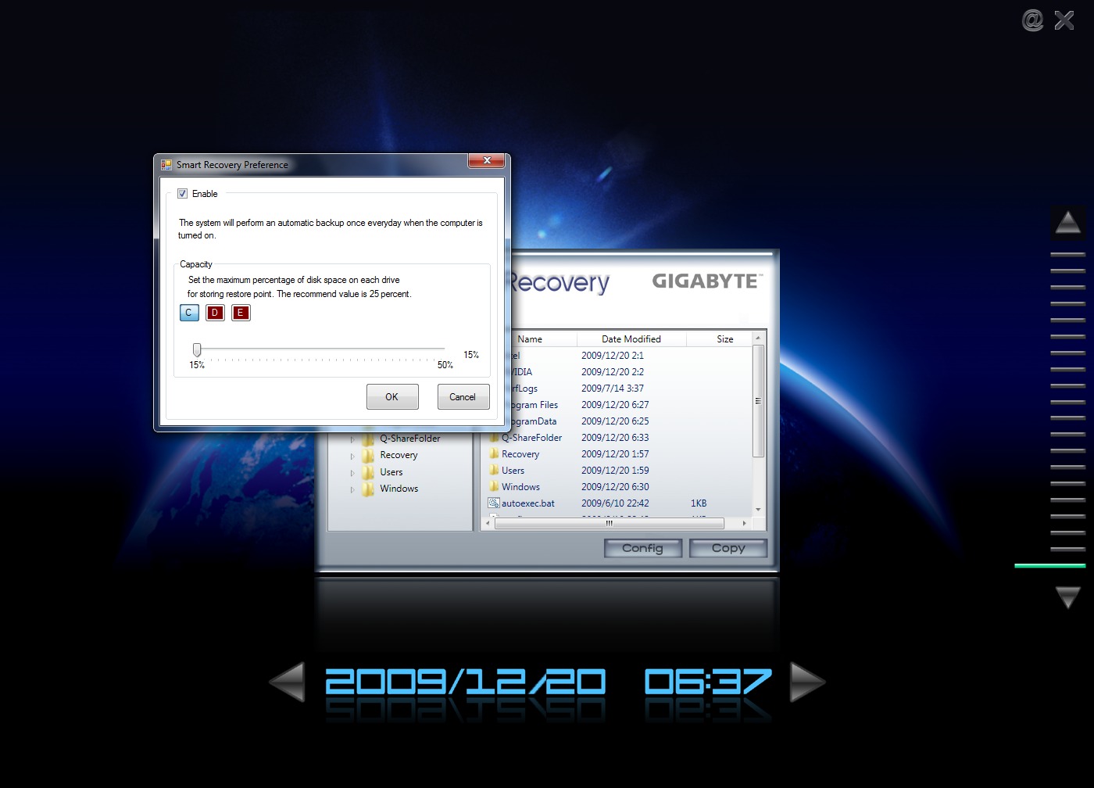The height and width of the screenshot is (788, 1094).
Task: Expand Recovery node in the folder tree
Action: [352, 456]
